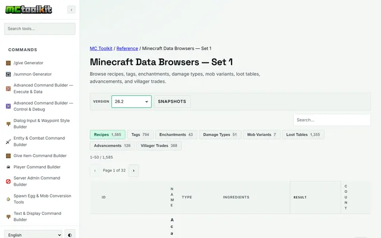The height and width of the screenshot is (238, 381).
Task: Toggle dark mode contrast button
Action: 70,235
